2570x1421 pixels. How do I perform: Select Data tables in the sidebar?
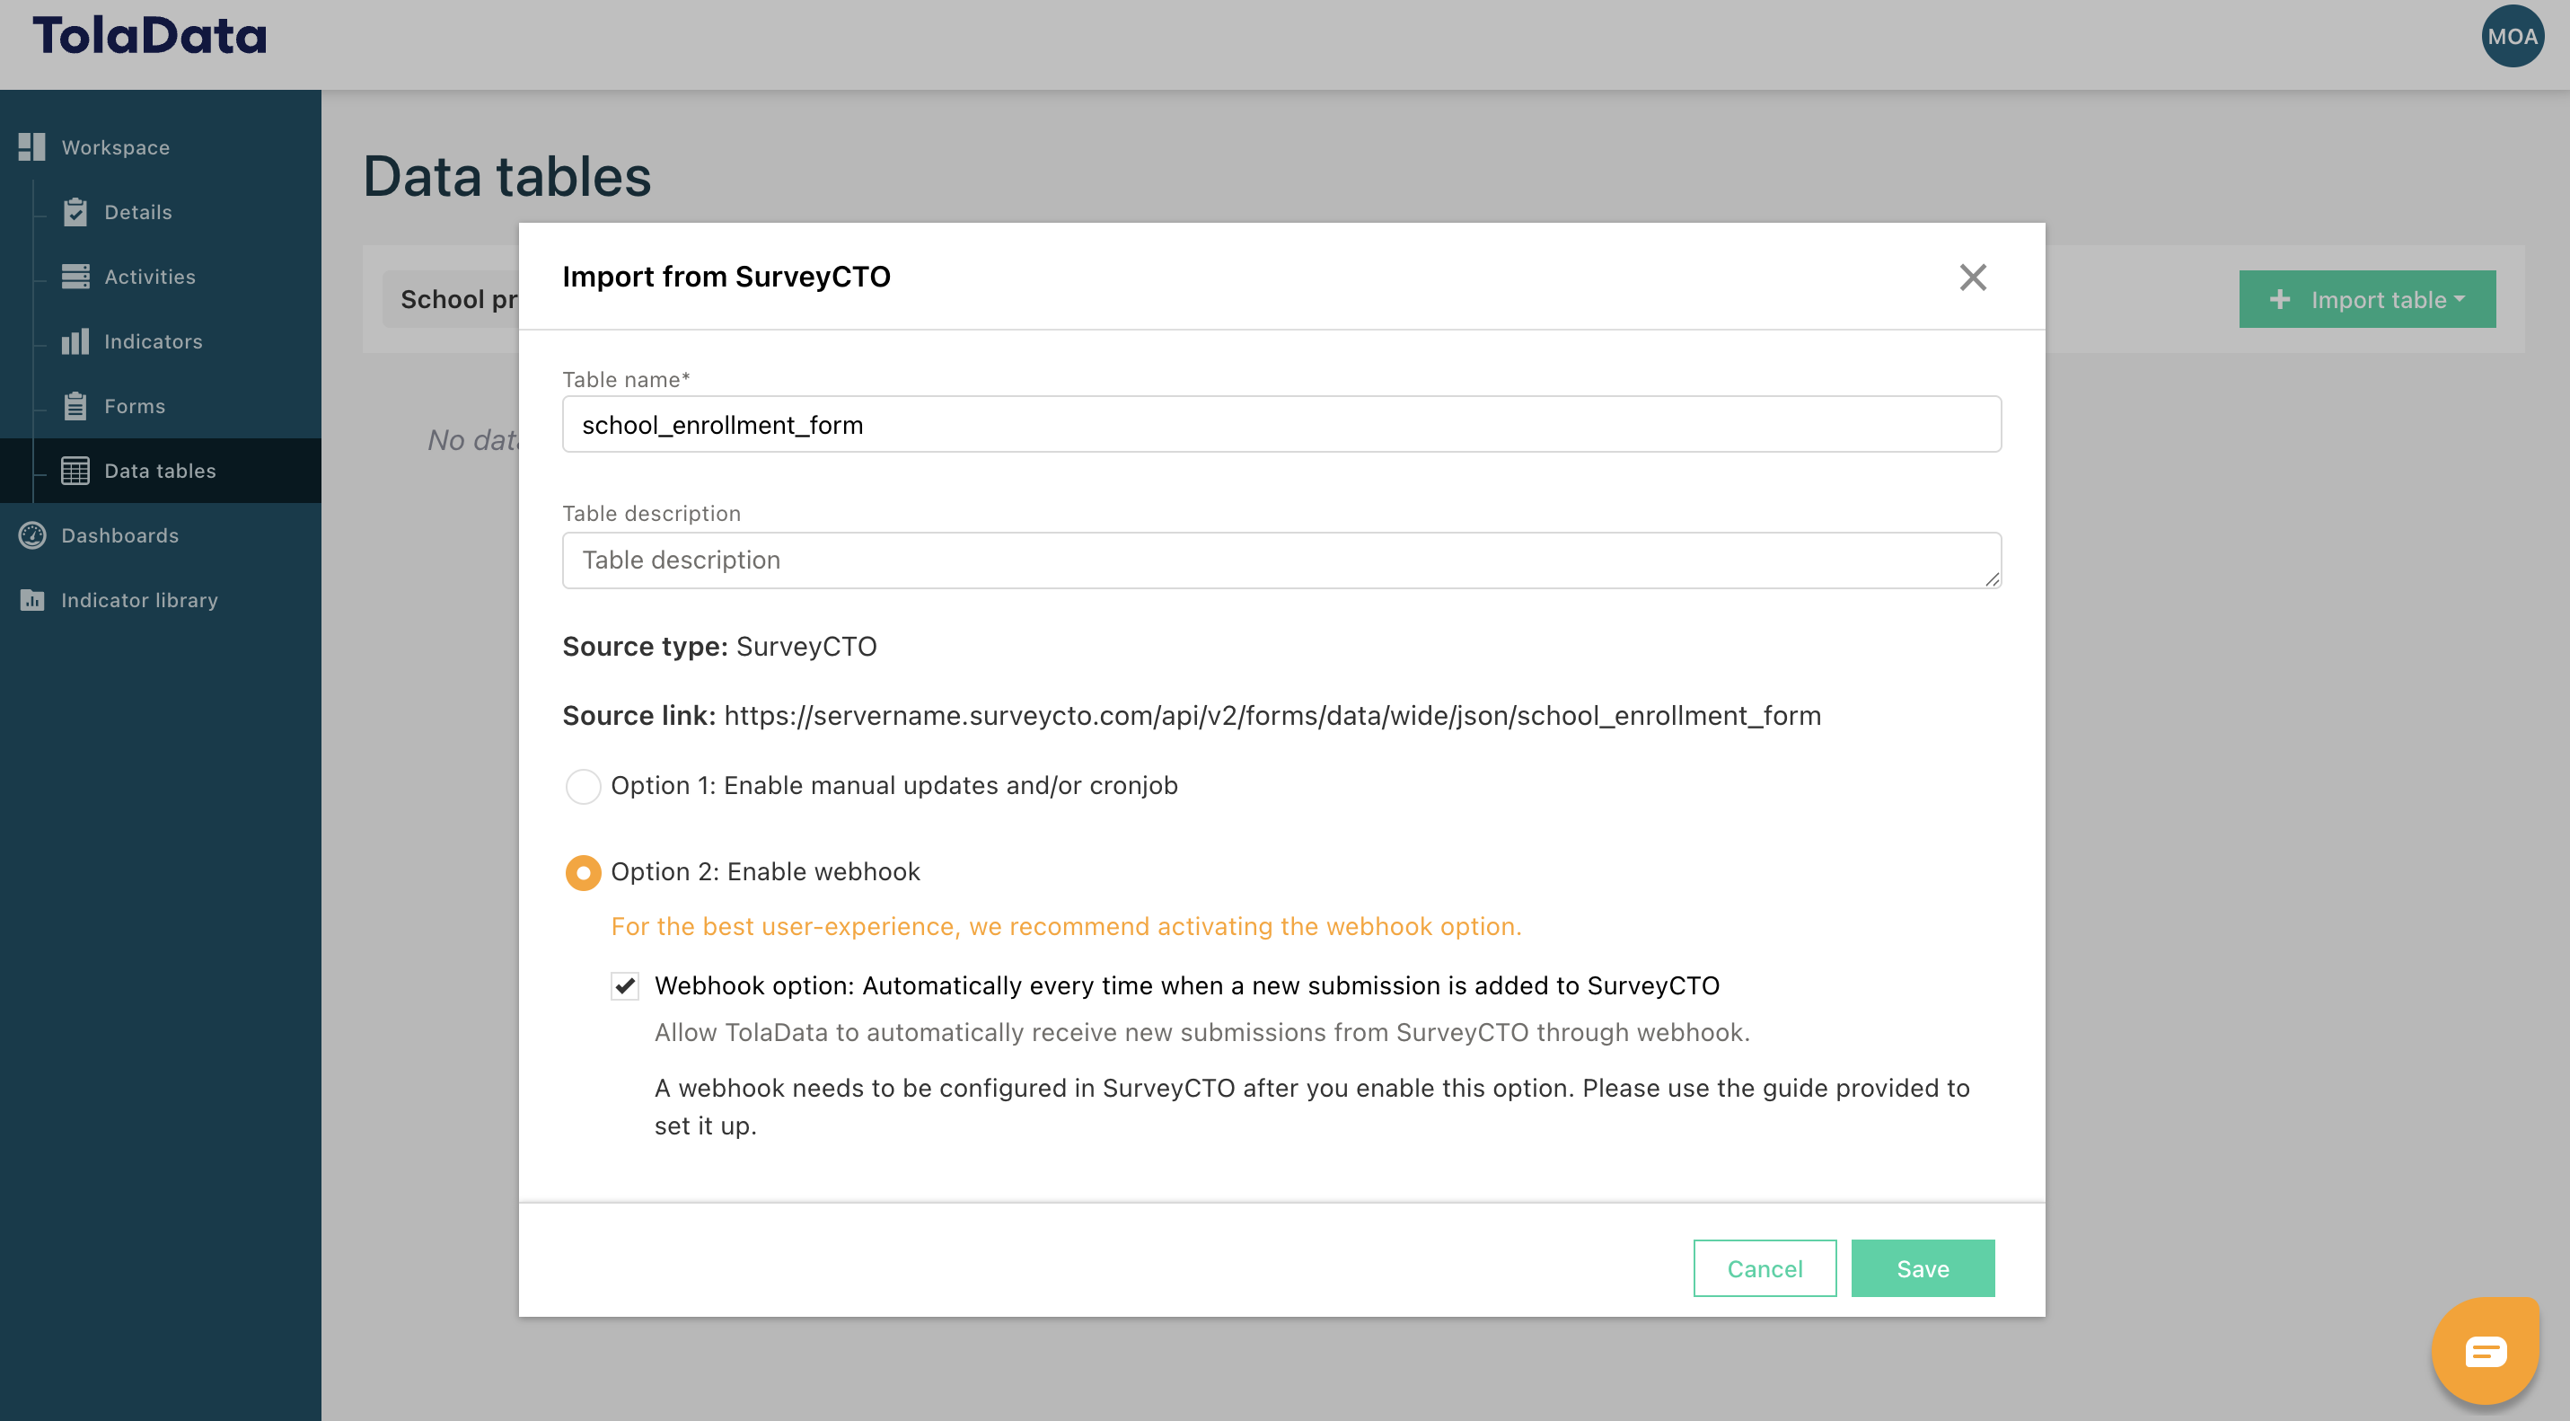pyautogui.click(x=161, y=470)
